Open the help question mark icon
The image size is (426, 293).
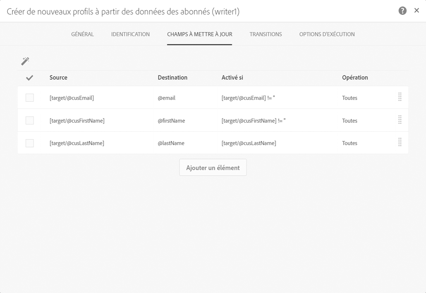[402, 11]
